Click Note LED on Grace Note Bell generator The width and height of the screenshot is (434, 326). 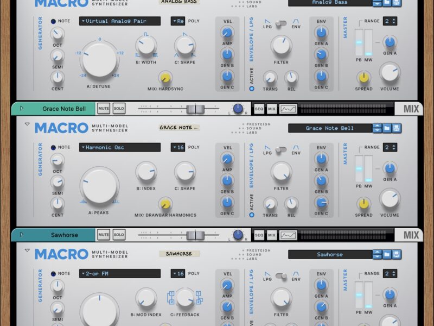pyautogui.click(x=53, y=147)
